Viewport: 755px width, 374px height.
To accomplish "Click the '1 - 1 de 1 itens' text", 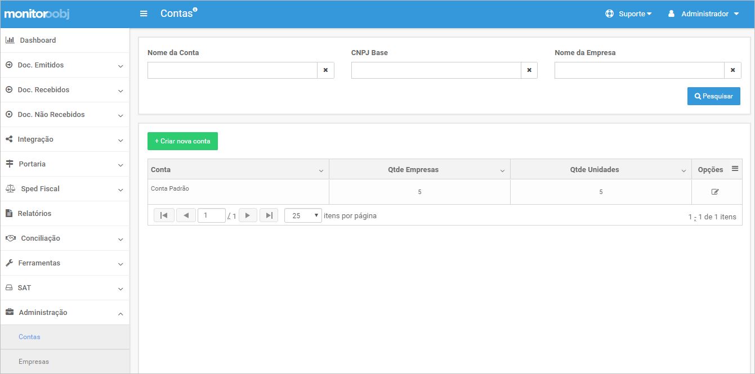I will pos(712,217).
